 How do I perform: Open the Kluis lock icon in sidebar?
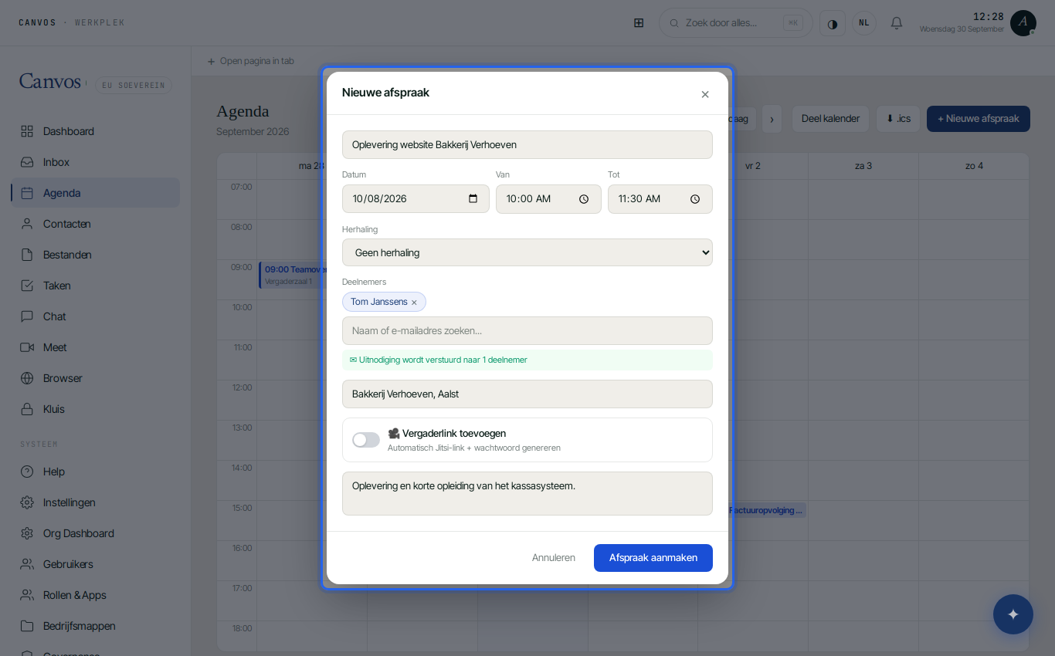point(27,409)
